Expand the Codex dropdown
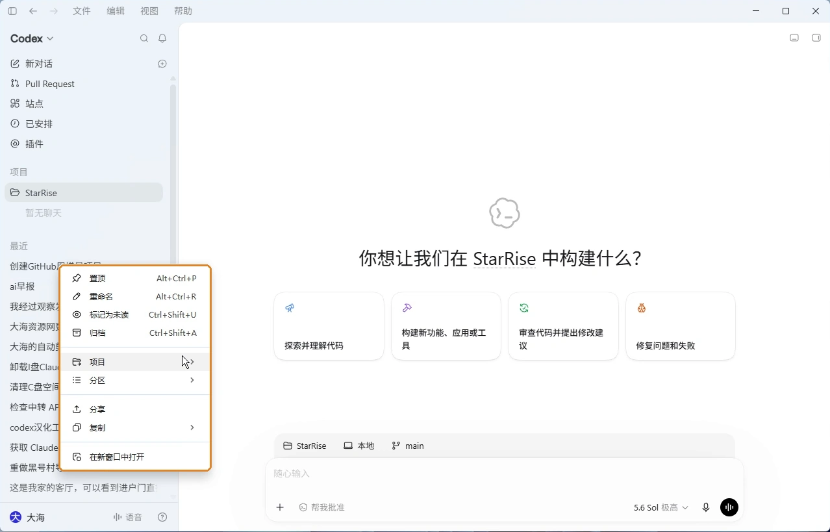830x532 pixels. point(32,38)
